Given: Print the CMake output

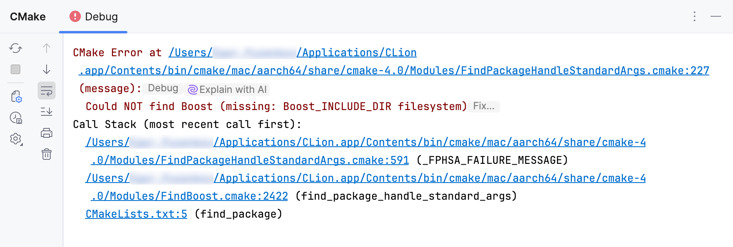Looking at the screenshot, I should [46, 133].
